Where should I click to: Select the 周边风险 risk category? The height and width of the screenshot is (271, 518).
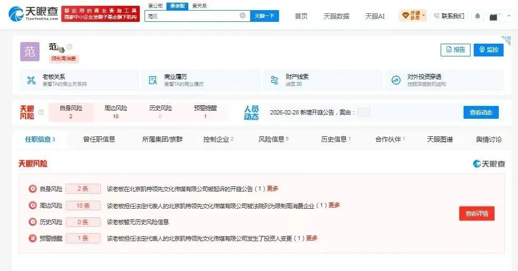[x=116, y=112]
